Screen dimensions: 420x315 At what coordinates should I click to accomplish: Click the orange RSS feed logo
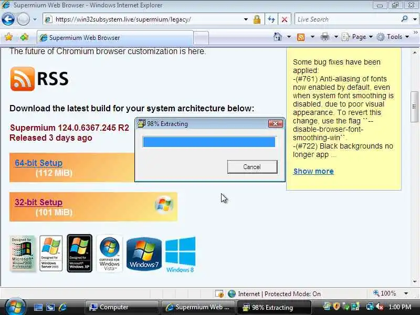(23, 79)
